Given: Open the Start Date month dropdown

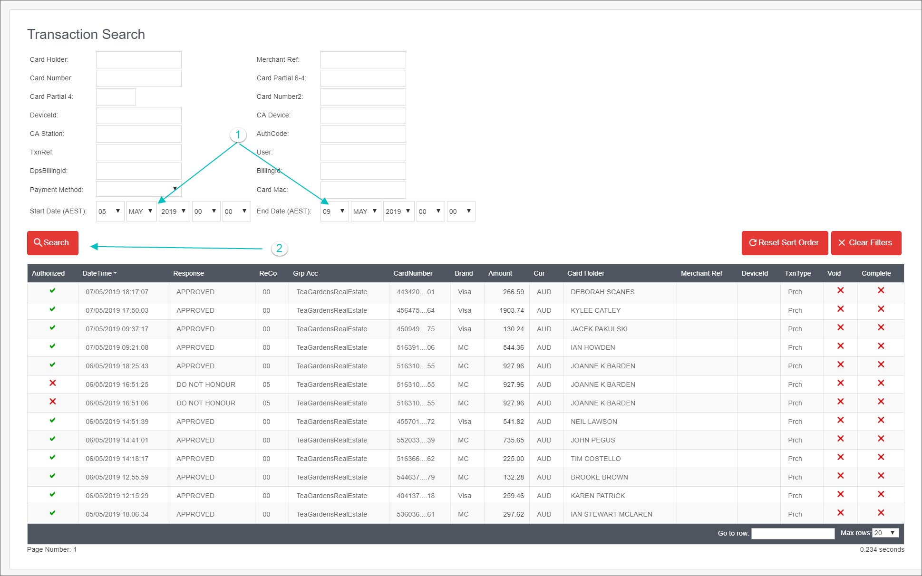Looking at the screenshot, I should coord(141,211).
